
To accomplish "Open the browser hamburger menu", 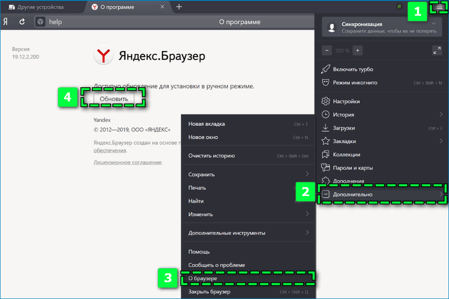I will [438, 7].
